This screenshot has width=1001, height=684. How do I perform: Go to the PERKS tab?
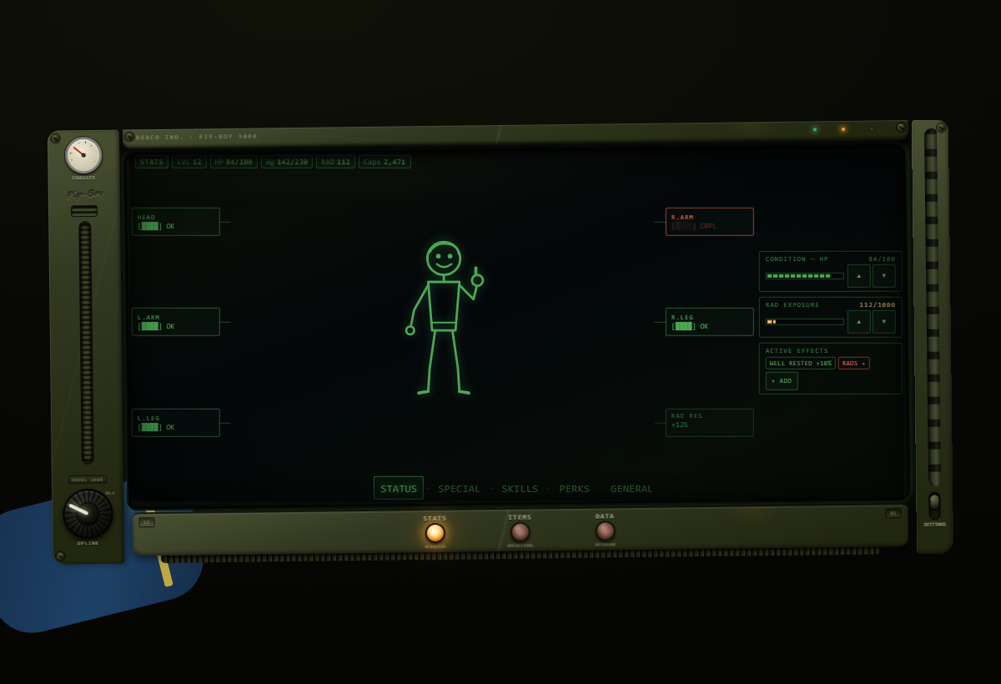pos(574,489)
